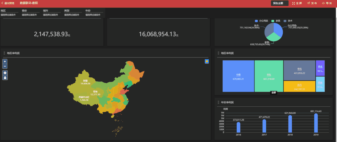Click the map reset view globe icon

click(5, 73)
